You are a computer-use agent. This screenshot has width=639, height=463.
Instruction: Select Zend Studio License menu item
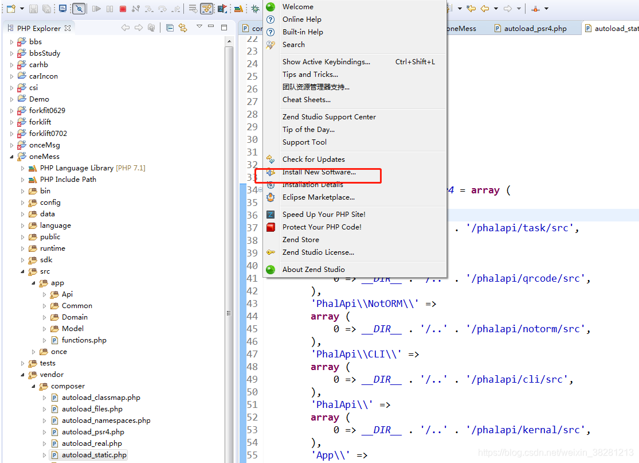[355, 252]
